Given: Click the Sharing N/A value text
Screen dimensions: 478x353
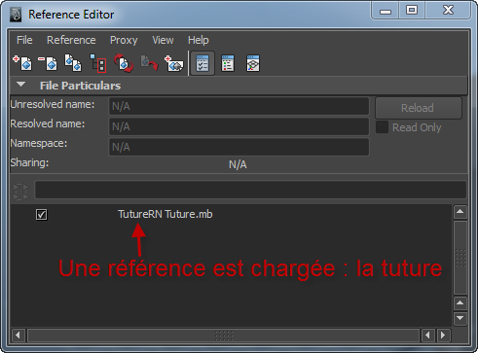Looking at the screenshot, I should tap(238, 164).
